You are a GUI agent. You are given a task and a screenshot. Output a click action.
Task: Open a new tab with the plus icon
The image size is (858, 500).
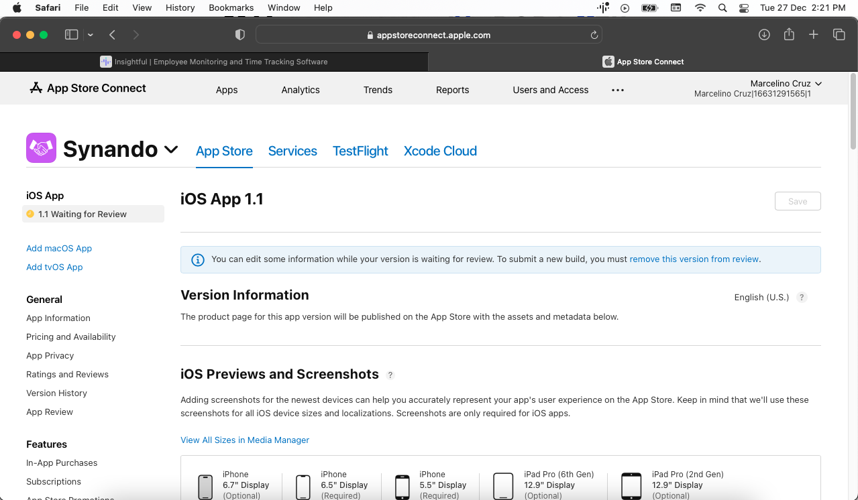(x=813, y=35)
